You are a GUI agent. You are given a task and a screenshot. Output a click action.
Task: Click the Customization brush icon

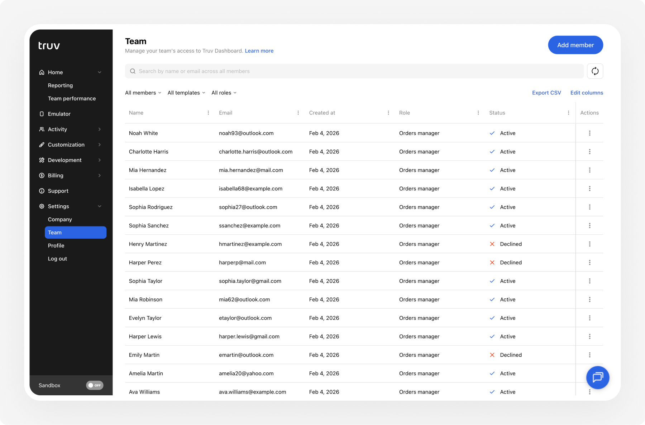(42, 145)
